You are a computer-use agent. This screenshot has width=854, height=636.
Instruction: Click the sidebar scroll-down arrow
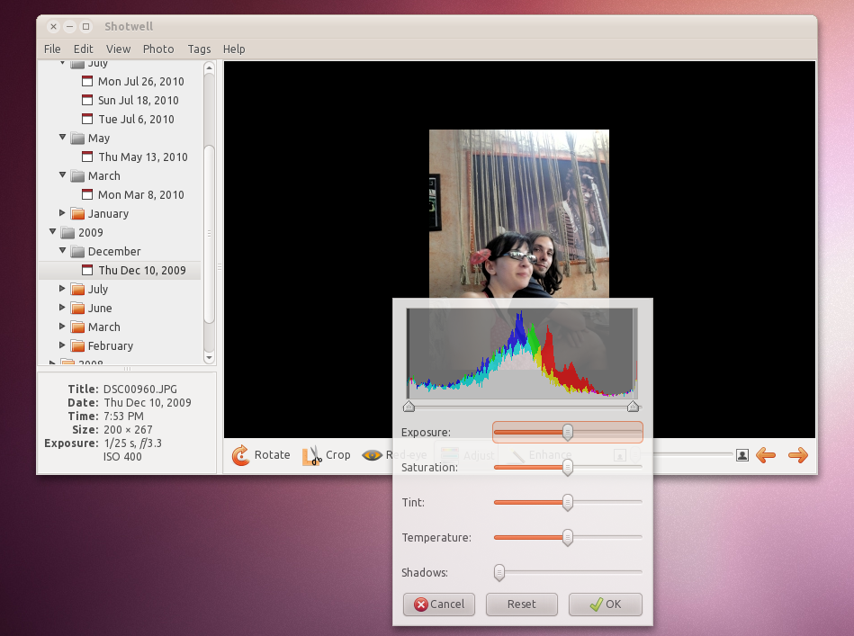click(x=209, y=358)
